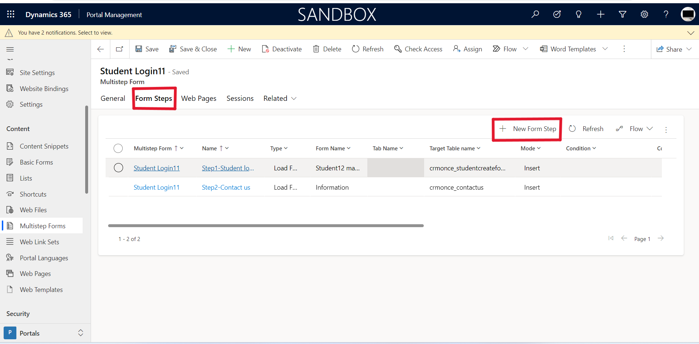This screenshot has height=344, width=699.
Task: Go back using the left arrow
Action: tap(100, 49)
